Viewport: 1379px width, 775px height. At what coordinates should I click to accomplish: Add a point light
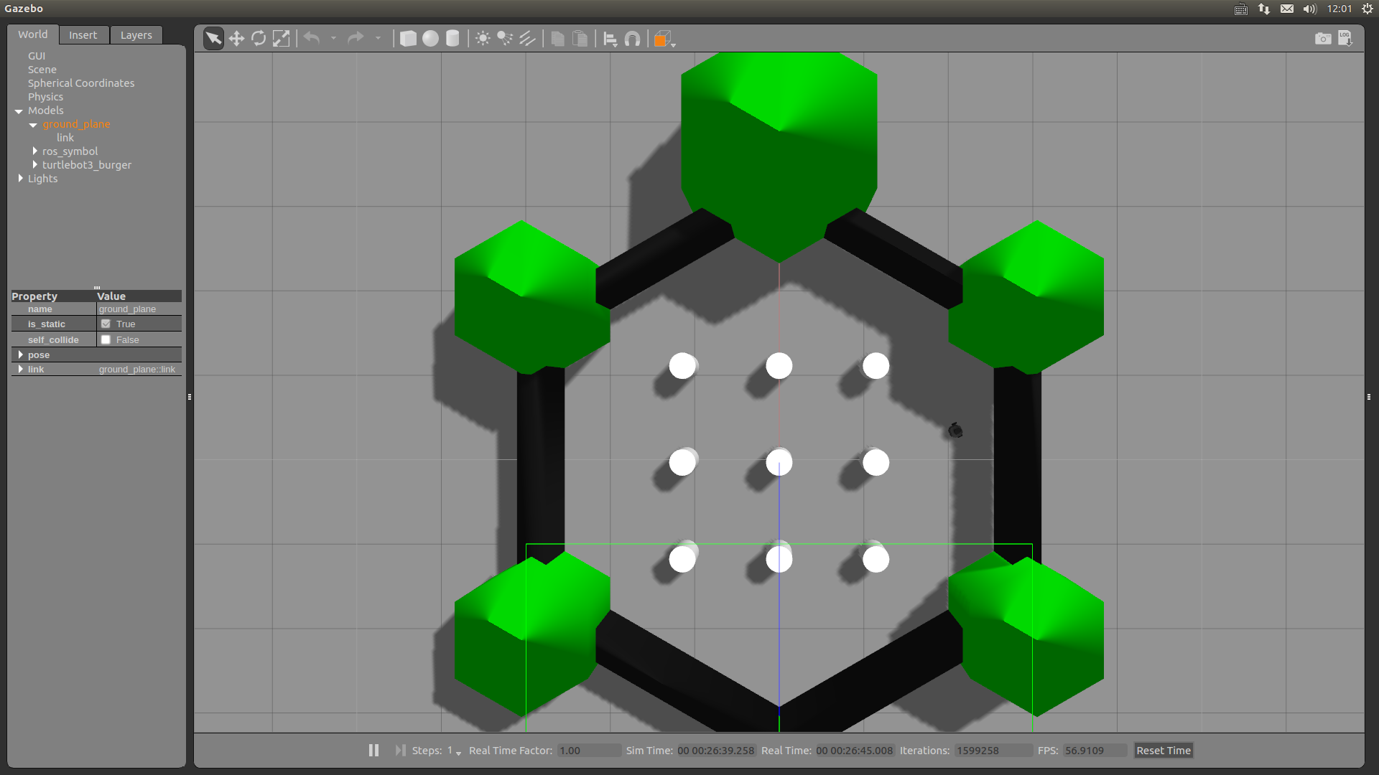coord(482,38)
